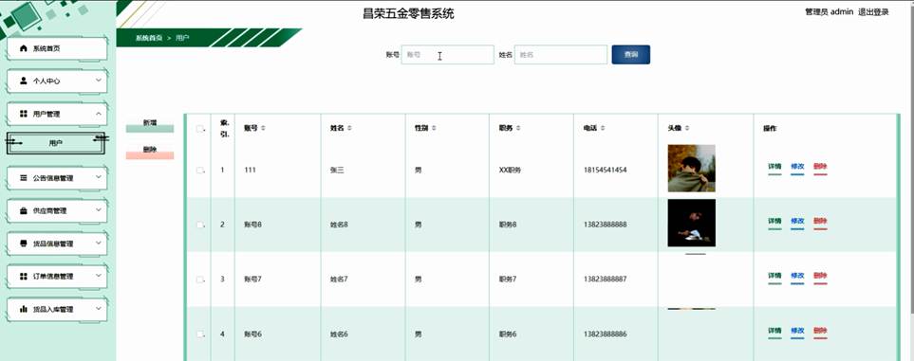914x361 pixels.
Task: Click the grid icon beside 用户管理
Action: pyautogui.click(x=24, y=114)
